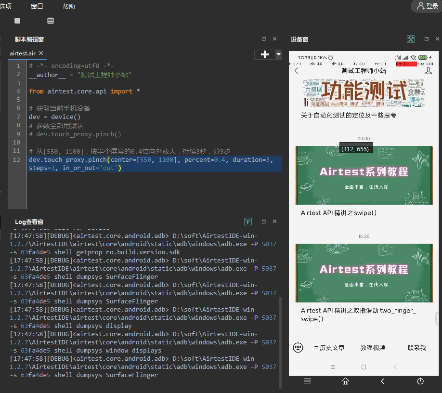Click the 09:00 timestamp on phone
This screenshot has height=393, width=442.
point(364,138)
